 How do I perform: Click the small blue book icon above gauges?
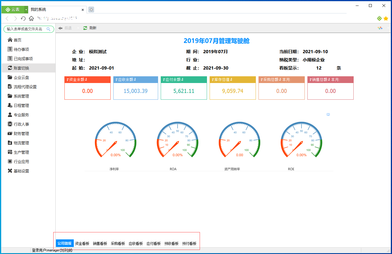[x=328, y=115]
